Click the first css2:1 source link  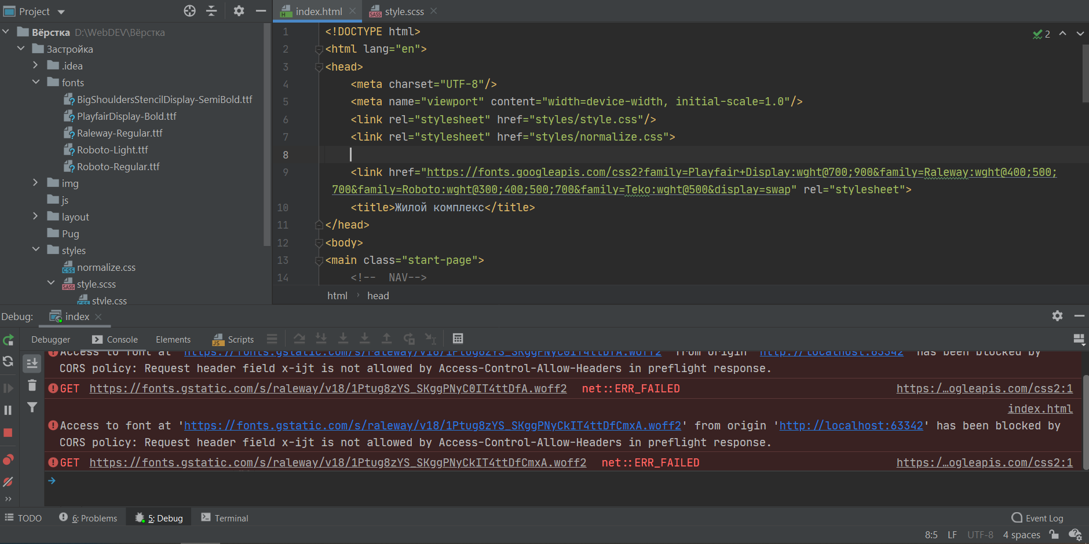[984, 388]
